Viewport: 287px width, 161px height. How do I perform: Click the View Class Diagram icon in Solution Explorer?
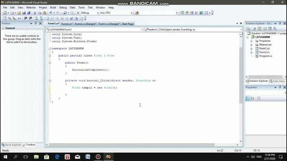click(x=275, y=29)
